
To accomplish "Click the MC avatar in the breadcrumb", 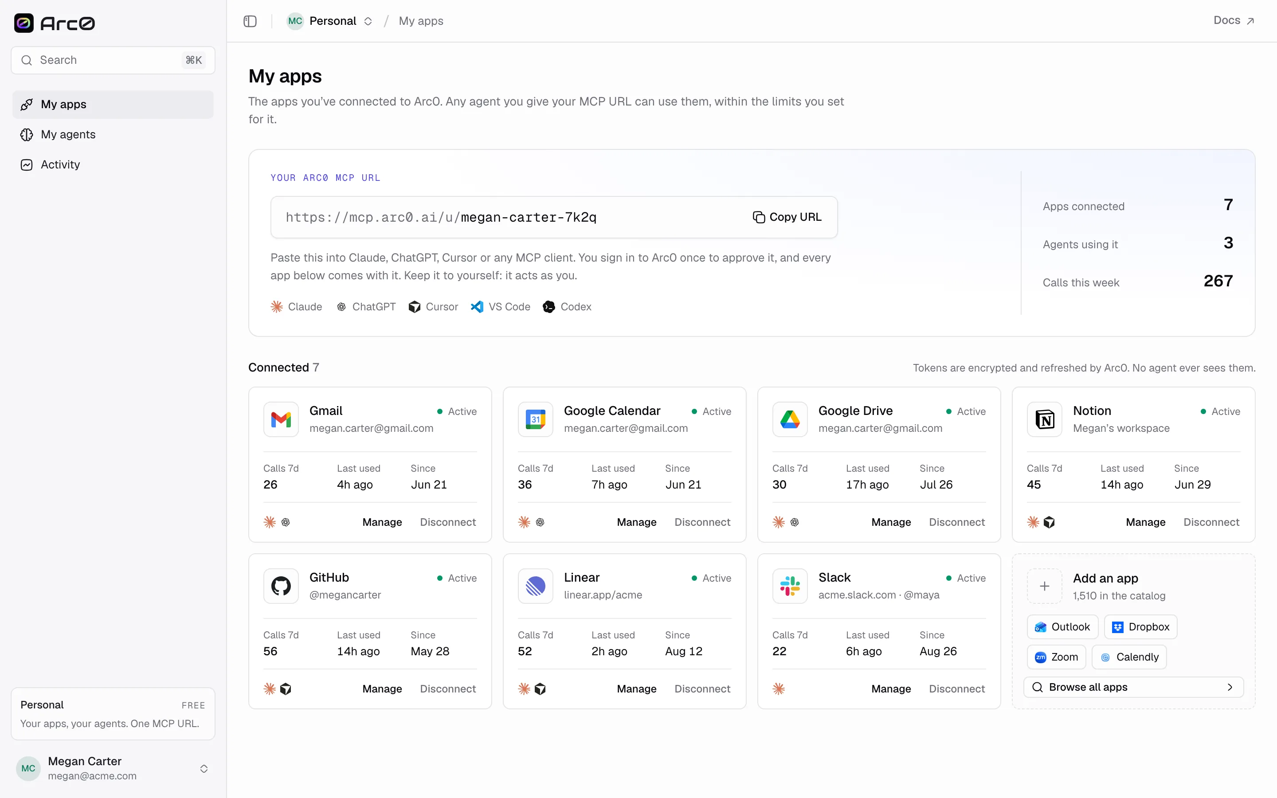I will point(295,21).
